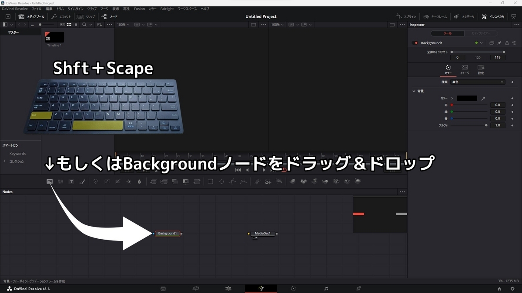Click the 赤 slider in Inspector
This screenshot has height=293, width=522.
coord(468,105)
